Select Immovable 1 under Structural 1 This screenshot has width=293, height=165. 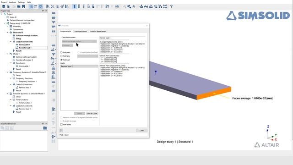[x=24, y=45]
